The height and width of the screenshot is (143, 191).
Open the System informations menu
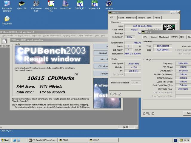tap(52, 36)
